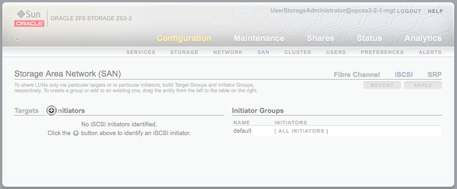Click the INITIATORS column header
This screenshot has height=189, width=457.
291,123
